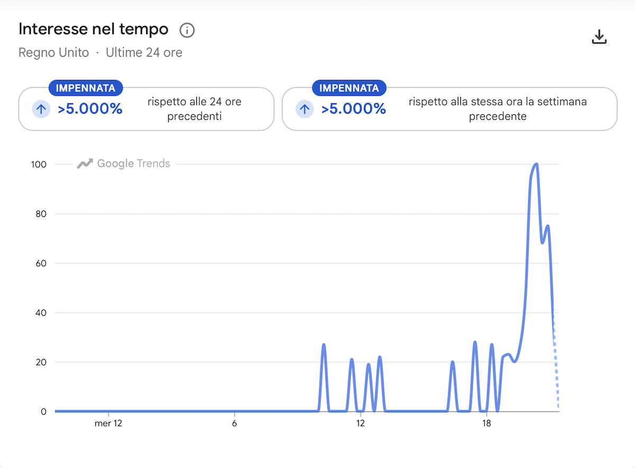Image resolution: width=635 pixels, height=468 pixels.
Task: Click the 'Ultime 24 ore' time range label
Action: 144,53
